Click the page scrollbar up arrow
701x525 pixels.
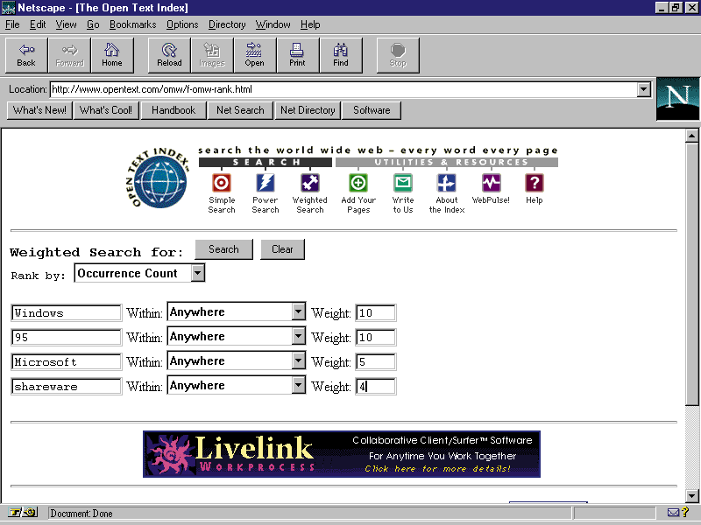point(691,136)
